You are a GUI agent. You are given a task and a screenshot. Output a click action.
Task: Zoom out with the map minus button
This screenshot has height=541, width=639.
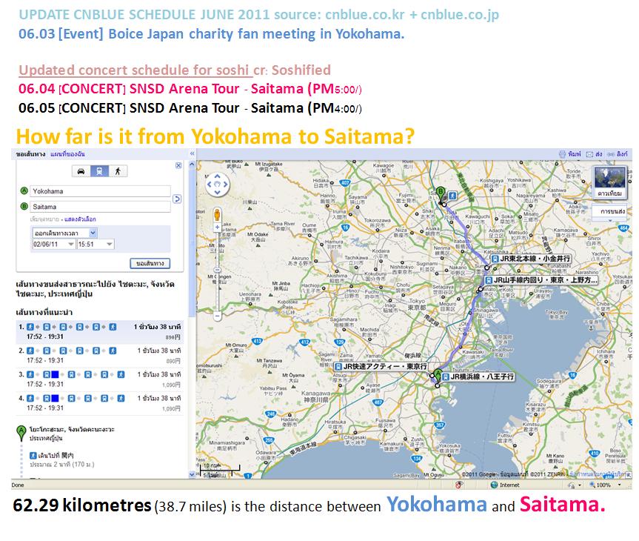(218, 316)
